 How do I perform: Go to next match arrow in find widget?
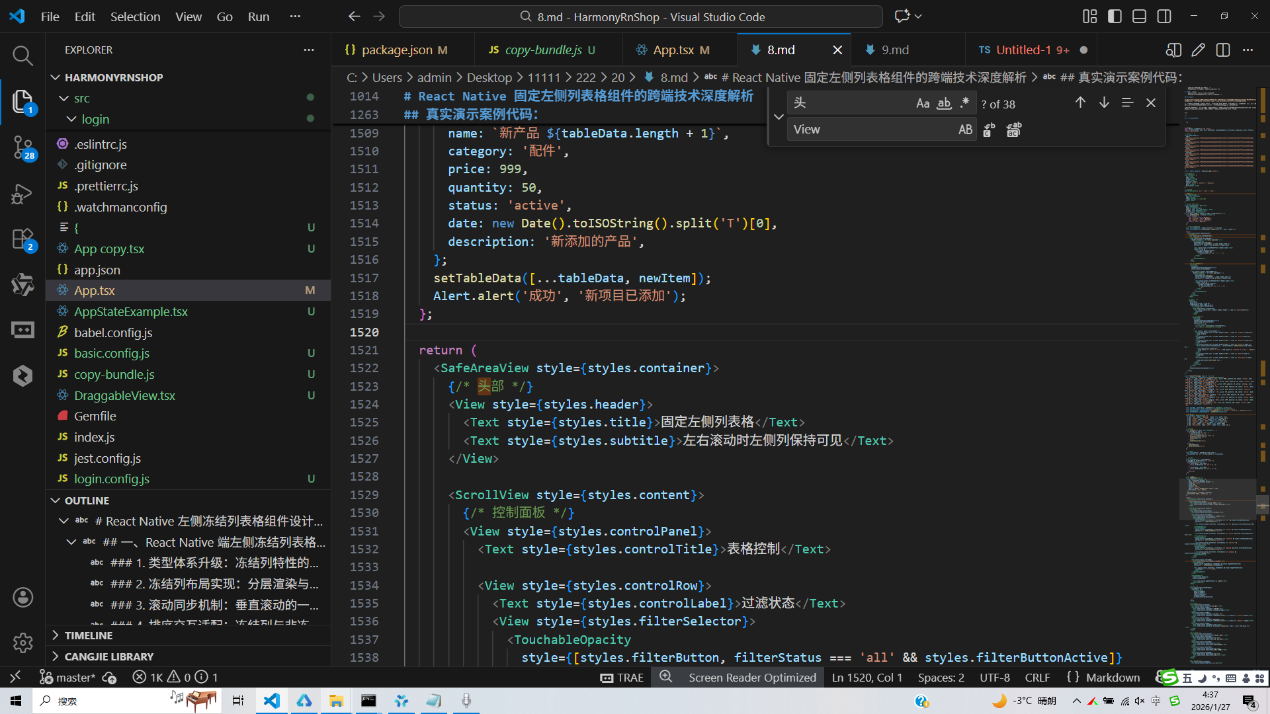click(1104, 103)
